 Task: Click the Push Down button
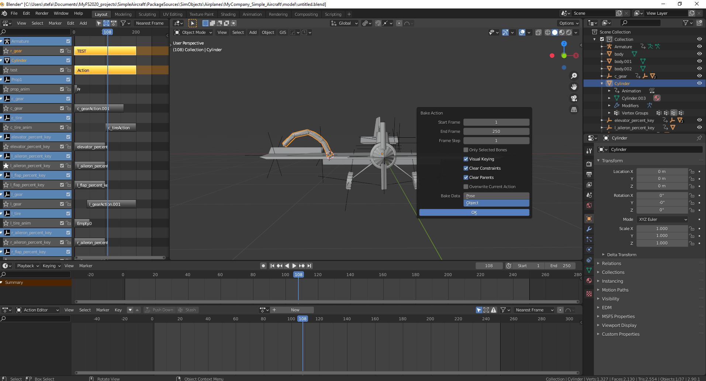tap(159, 310)
